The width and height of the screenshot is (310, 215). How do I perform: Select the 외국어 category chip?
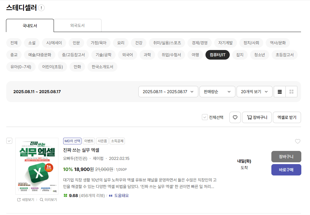pyautogui.click(x=127, y=55)
